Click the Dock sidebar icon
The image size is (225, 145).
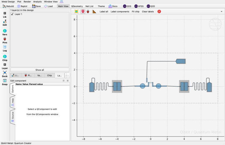[x=5, y=74]
